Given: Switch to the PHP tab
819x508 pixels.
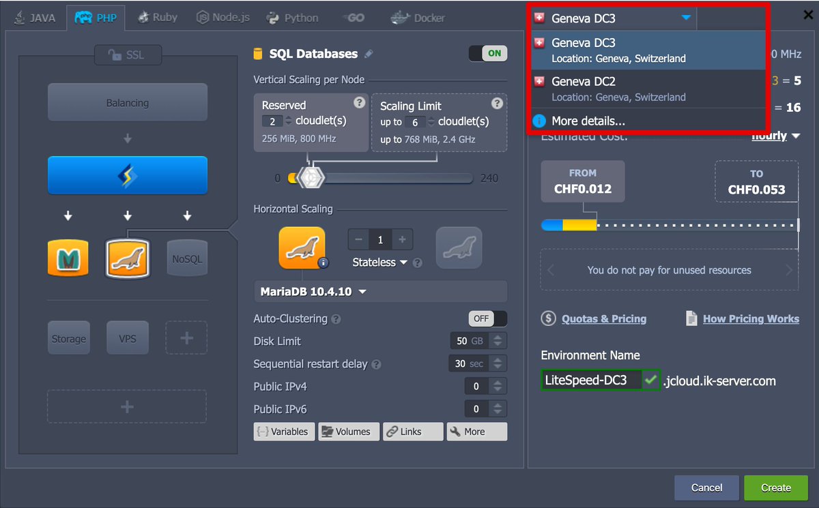Looking at the screenshot, I should click(x=96, y=18).
